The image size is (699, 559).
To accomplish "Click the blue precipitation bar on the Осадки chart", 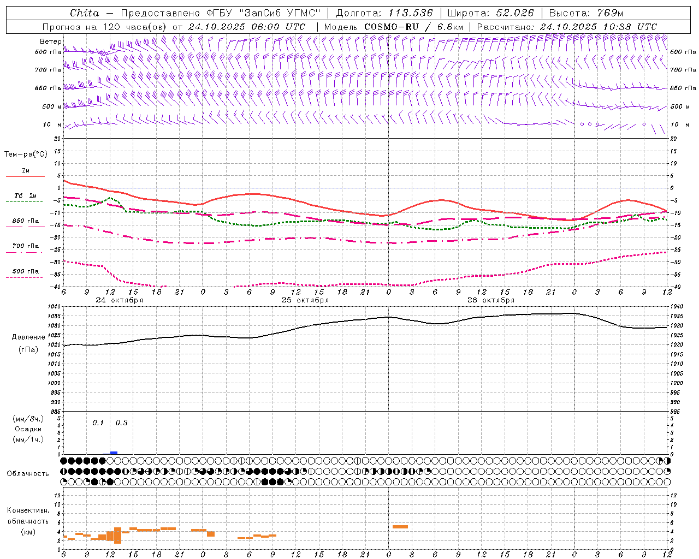I will point(114,453).
